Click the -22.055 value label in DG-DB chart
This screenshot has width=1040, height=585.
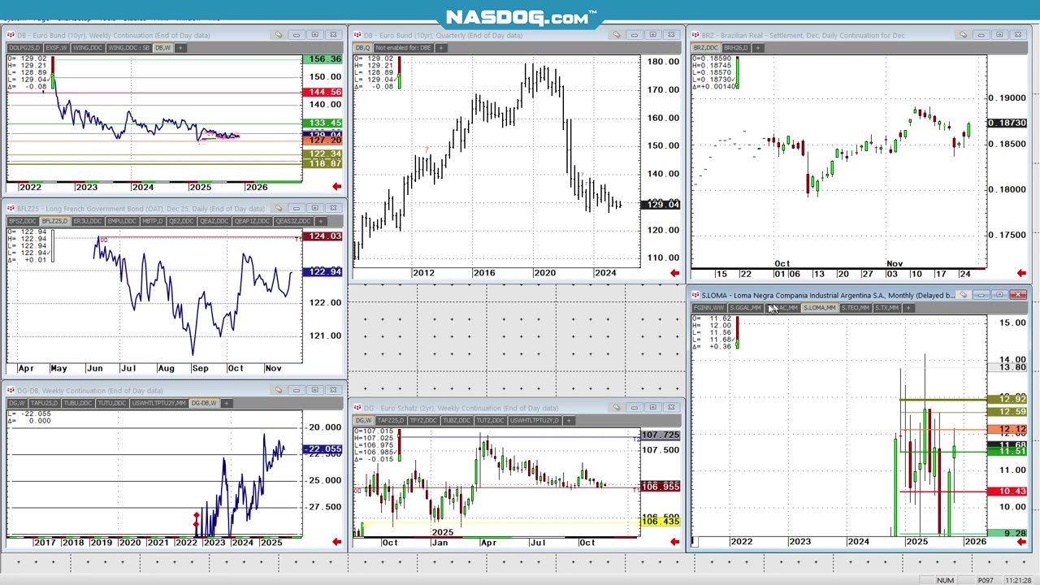pos(323,448)
